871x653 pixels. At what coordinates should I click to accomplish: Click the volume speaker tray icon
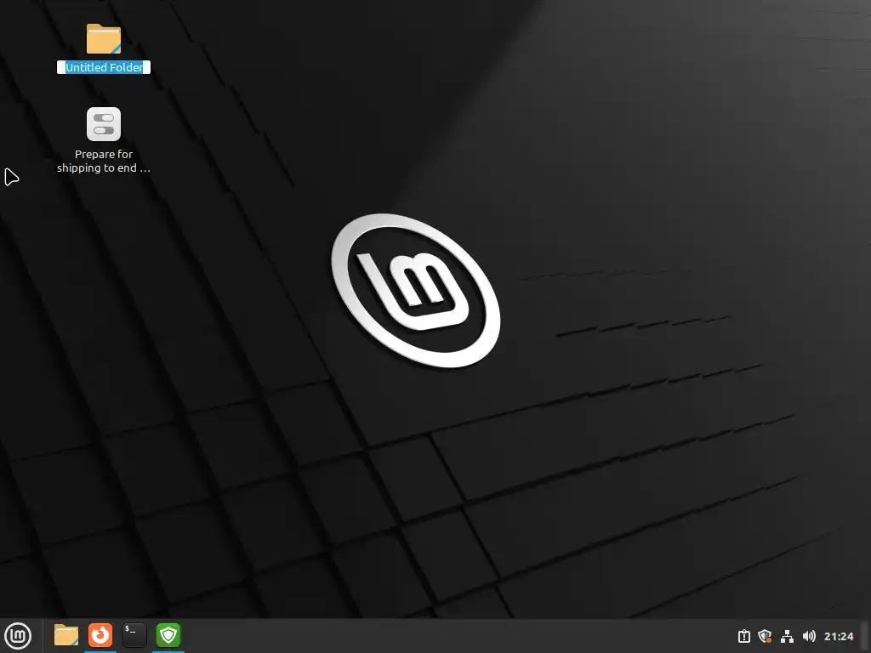tap(810, 636)
